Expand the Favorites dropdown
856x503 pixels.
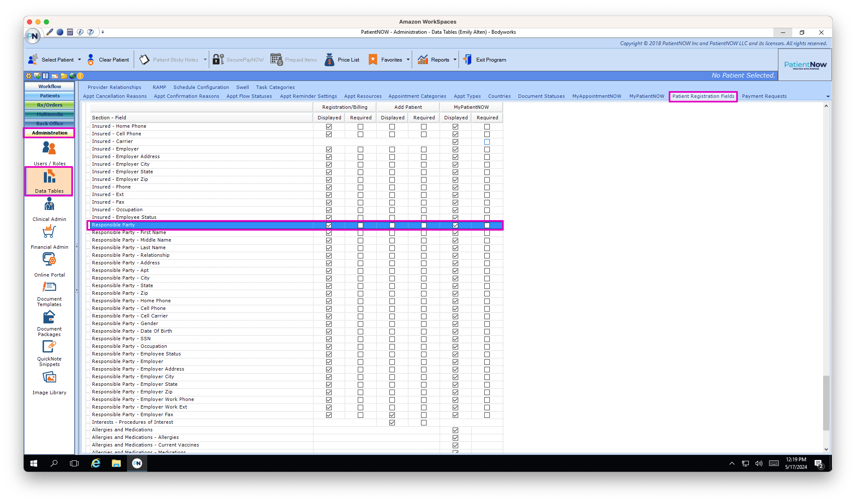click(x=407, y=59)
